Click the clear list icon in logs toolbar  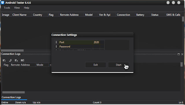(x=16, y=60)
